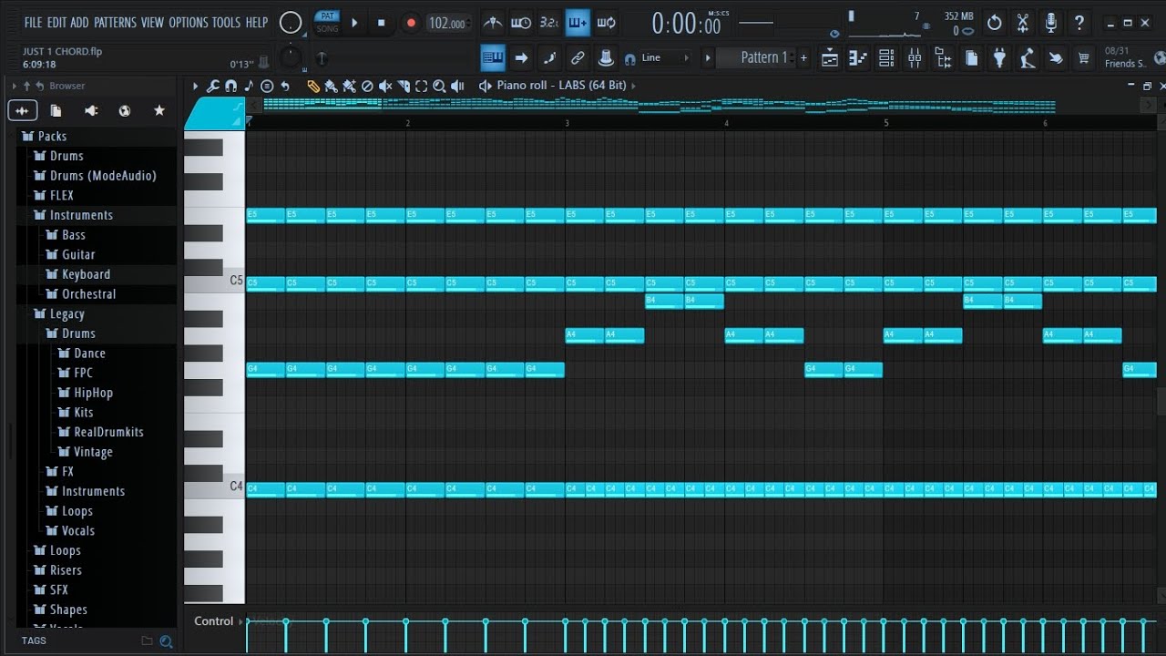Stop playback with the stop button
Screen dimensions: 1166x656
click(382, 23)
